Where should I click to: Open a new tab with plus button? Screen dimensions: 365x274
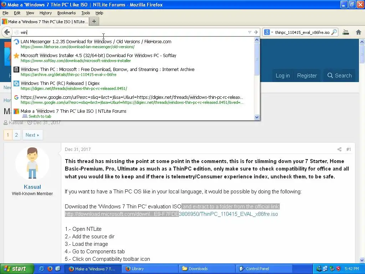point(94,21)
